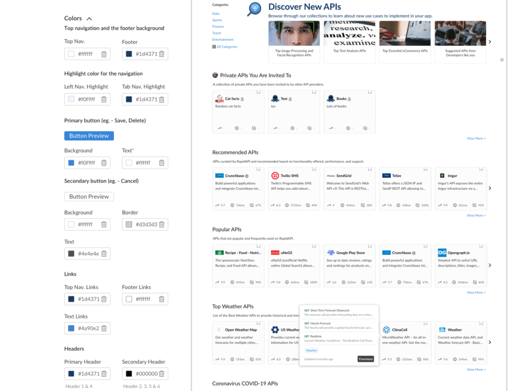
Task: Bookmark the SendGrid API card
Action: [x=370, y=169]
